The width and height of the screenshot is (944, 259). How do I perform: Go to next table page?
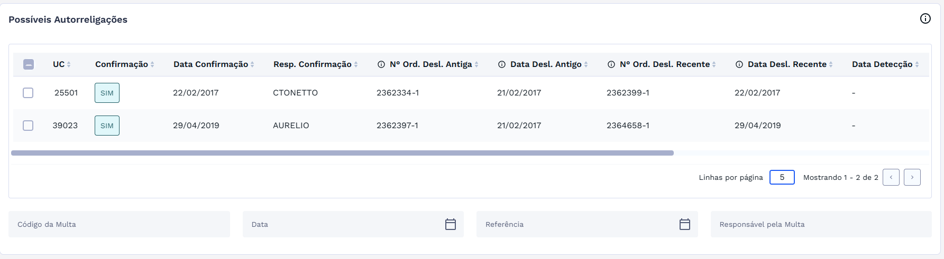pos(912,177)
